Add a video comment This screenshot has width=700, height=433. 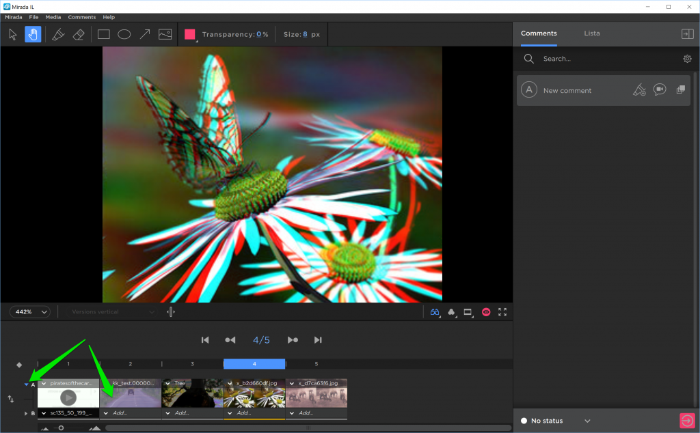(x=660, y=89)
